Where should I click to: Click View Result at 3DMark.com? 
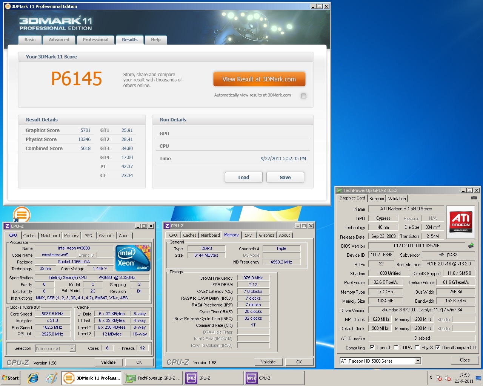259,79
